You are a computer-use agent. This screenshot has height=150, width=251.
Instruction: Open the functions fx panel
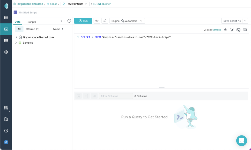click(225, 30)
